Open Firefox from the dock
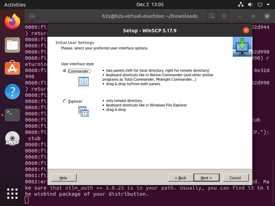Image resolution: width=275 pixels, height=206 pixels. (12, 22)
